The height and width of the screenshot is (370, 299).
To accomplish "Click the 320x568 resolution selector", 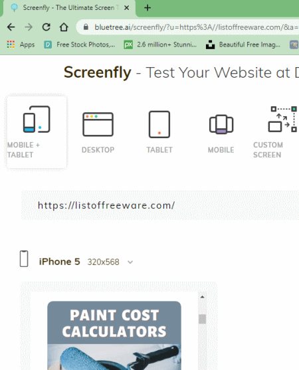I will (104, 262).
